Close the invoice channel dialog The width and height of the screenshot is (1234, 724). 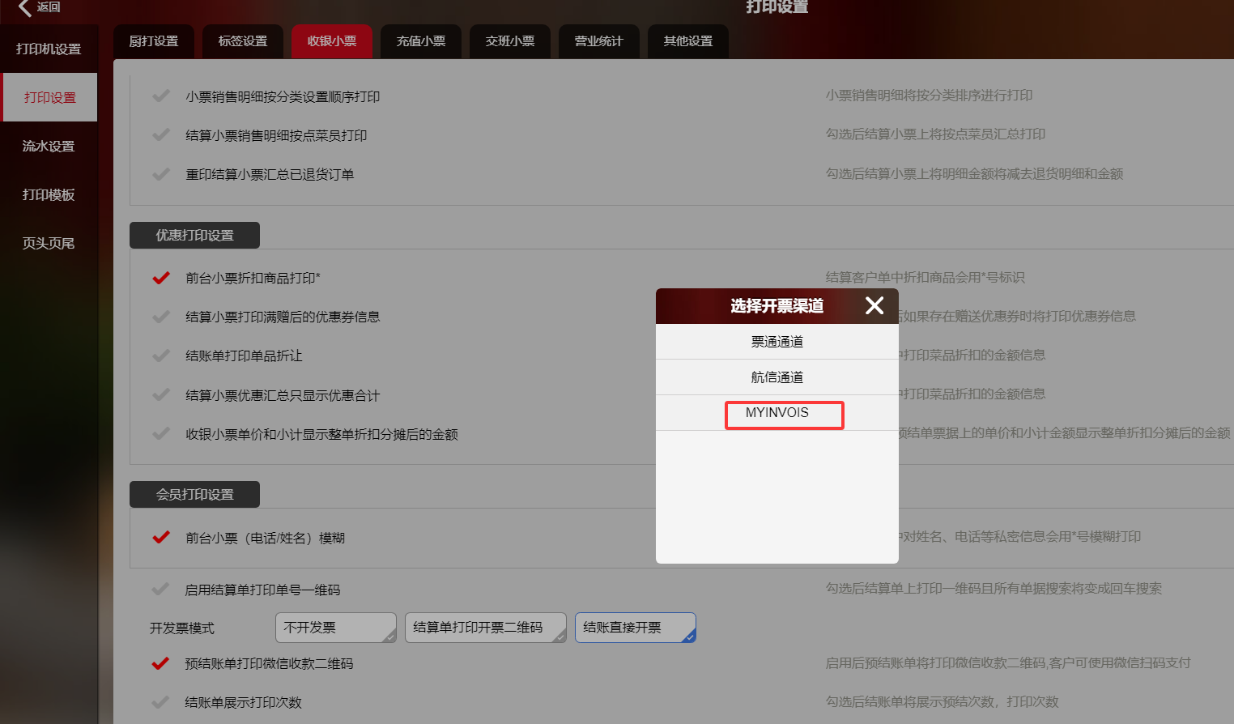874,305
